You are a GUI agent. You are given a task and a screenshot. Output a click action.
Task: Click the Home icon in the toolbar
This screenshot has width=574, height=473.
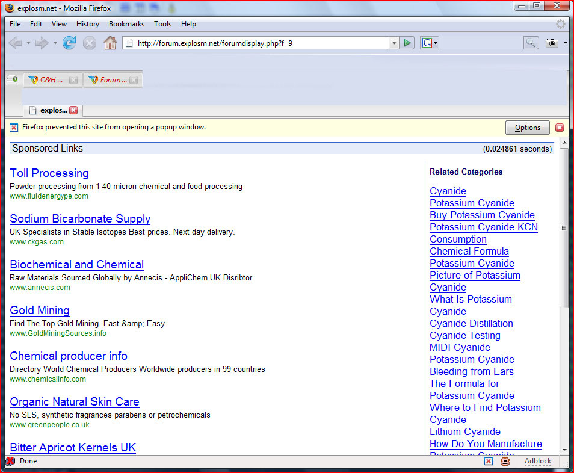pos(110,43)
